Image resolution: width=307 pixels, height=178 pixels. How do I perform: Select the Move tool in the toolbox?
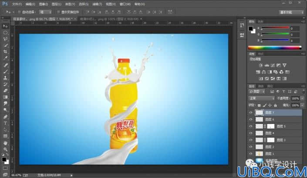(x=5, y=26)
